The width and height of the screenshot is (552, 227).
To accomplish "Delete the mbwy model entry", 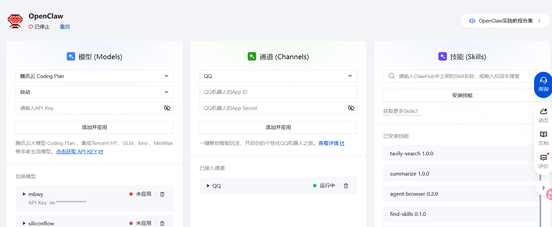I will [x=162, y=194].
